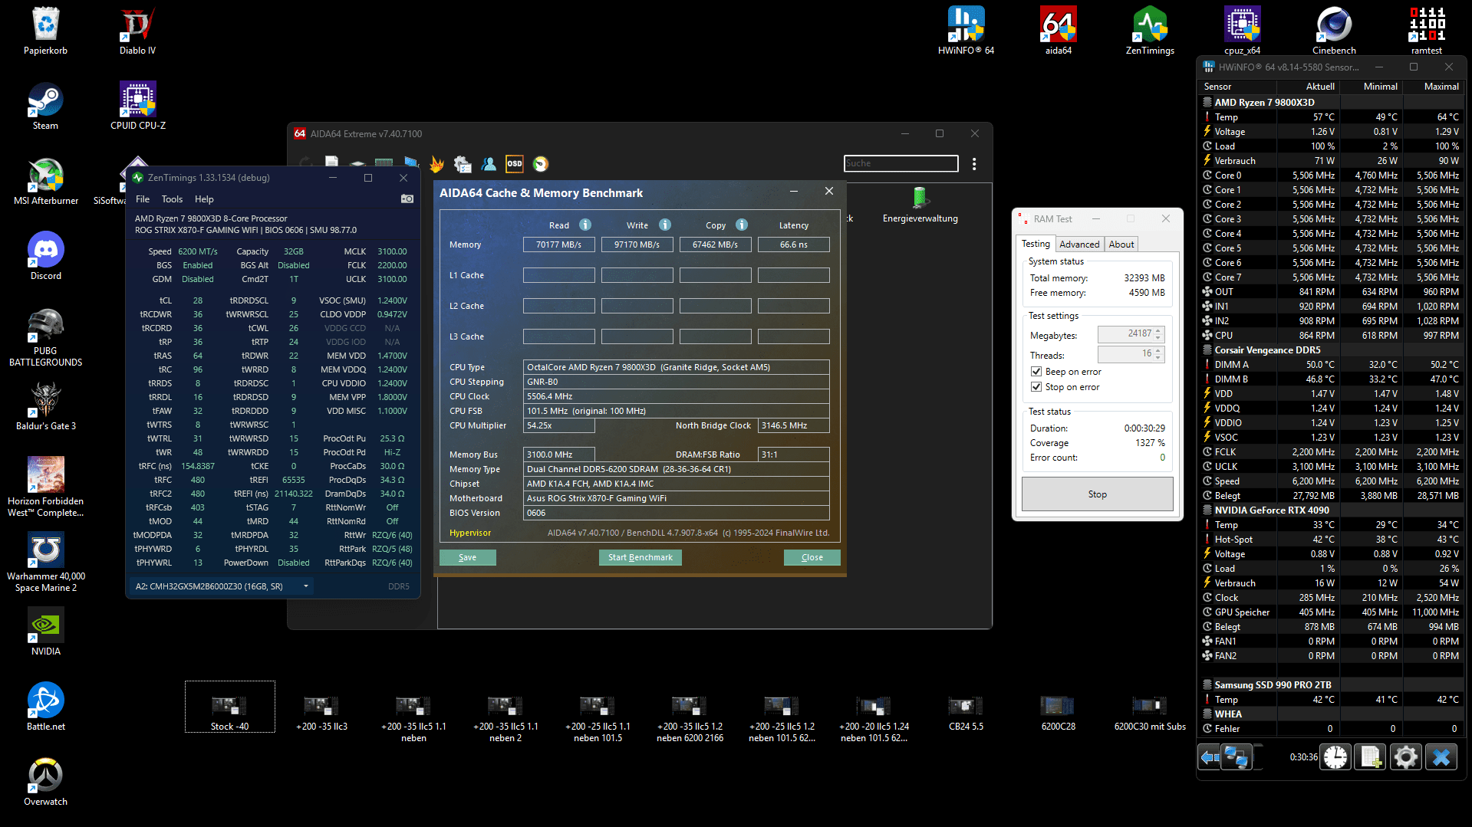Open the cpuz_x64 desktop shortcut
The image size is (1472, 827).
click(x=1242, y=31)
